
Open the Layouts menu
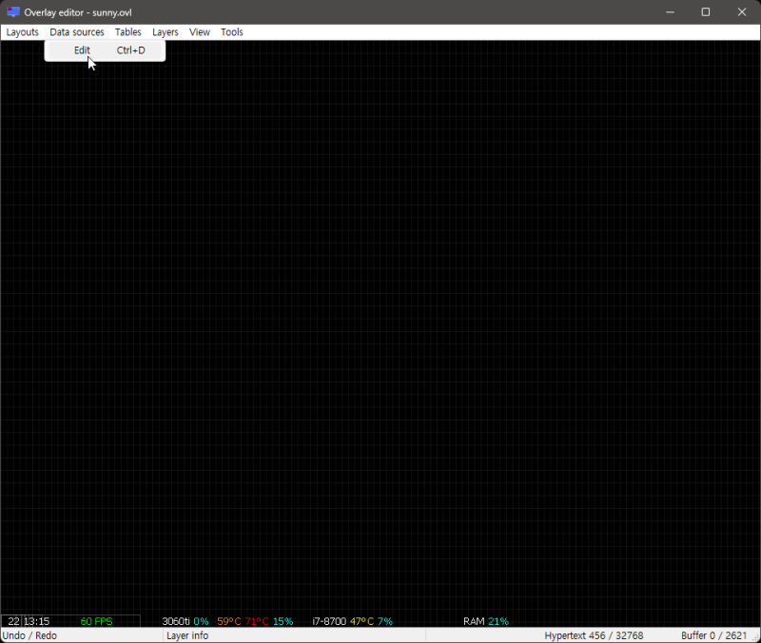[x=22, y=31]
